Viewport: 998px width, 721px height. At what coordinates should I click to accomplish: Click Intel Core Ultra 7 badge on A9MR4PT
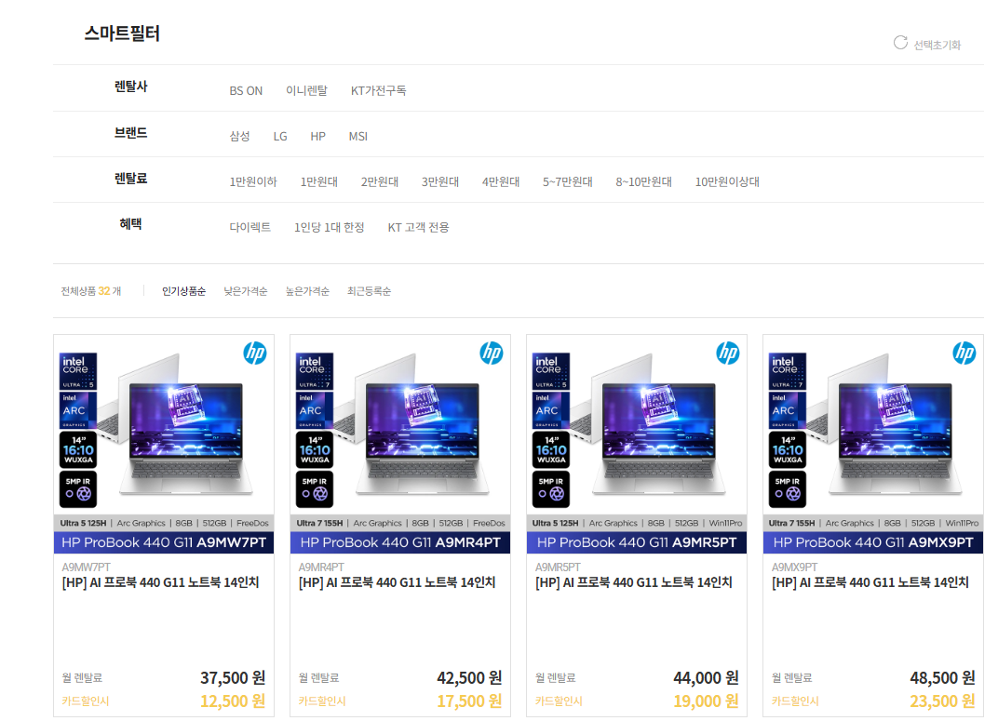[x=315, y=371]
